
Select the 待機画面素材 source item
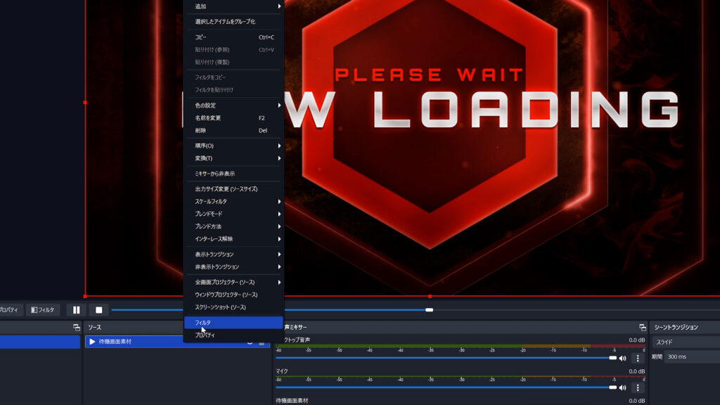115,342
